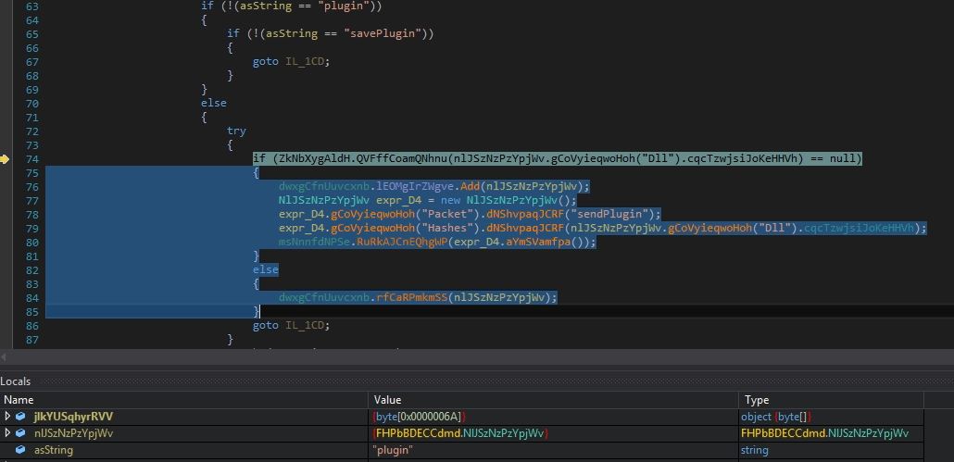Click the asString variable name in Locals
This screenshot has height=462, width=954.
(x=54, y=450)
